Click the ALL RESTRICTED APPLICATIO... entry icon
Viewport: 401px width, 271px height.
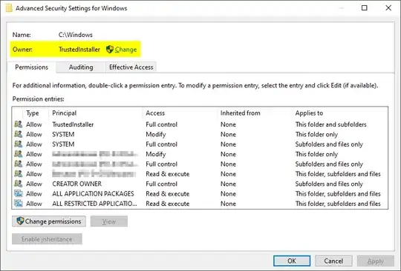(x=18, y=204)
